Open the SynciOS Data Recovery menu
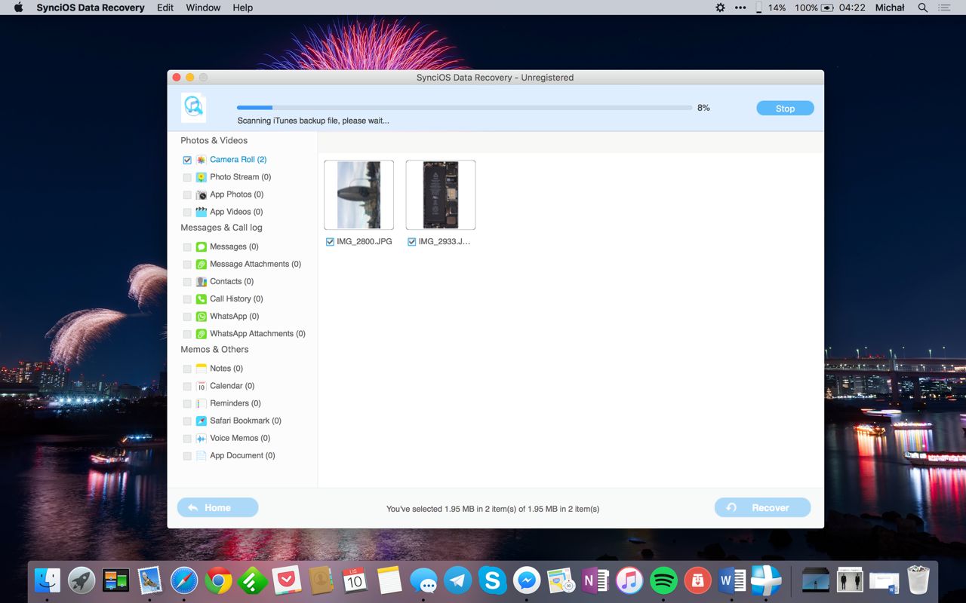 point(91,8)
